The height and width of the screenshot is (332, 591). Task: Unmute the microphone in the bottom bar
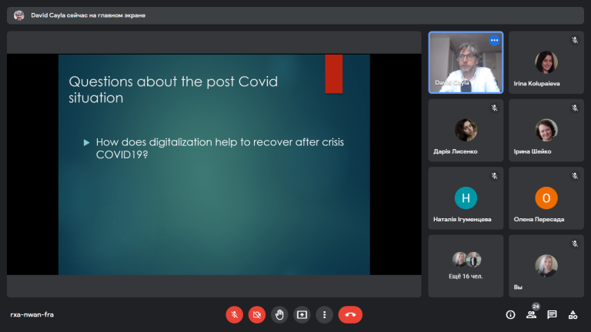234,314
